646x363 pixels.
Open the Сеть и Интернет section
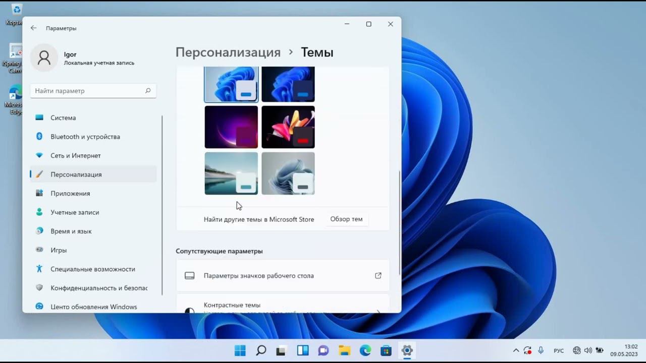coord(75,156)
